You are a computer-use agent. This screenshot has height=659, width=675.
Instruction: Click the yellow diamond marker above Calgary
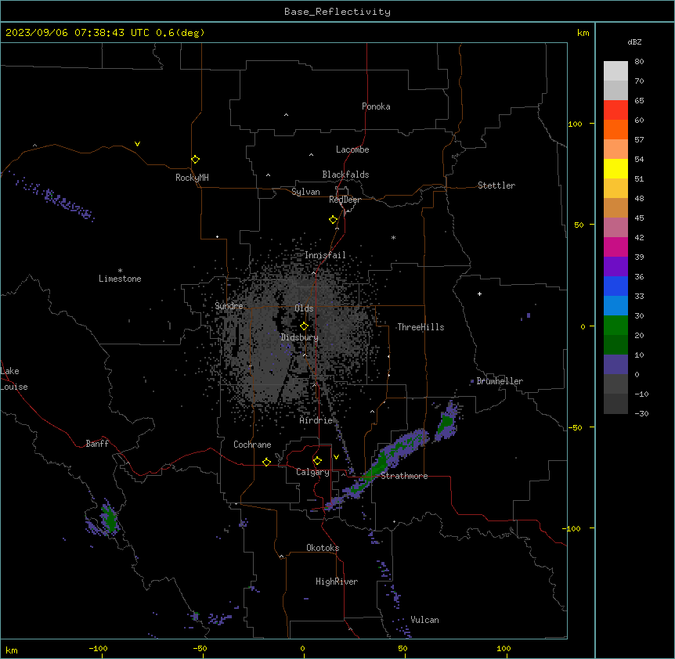317,461
